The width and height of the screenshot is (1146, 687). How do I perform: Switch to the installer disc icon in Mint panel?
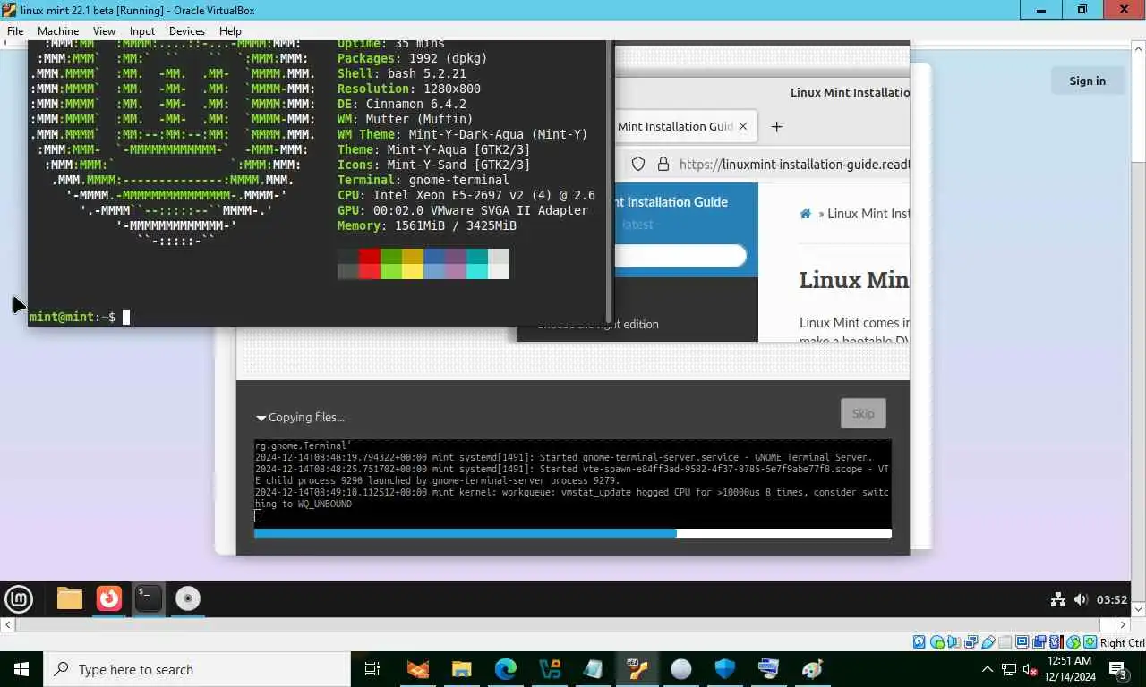pos(188,598)
